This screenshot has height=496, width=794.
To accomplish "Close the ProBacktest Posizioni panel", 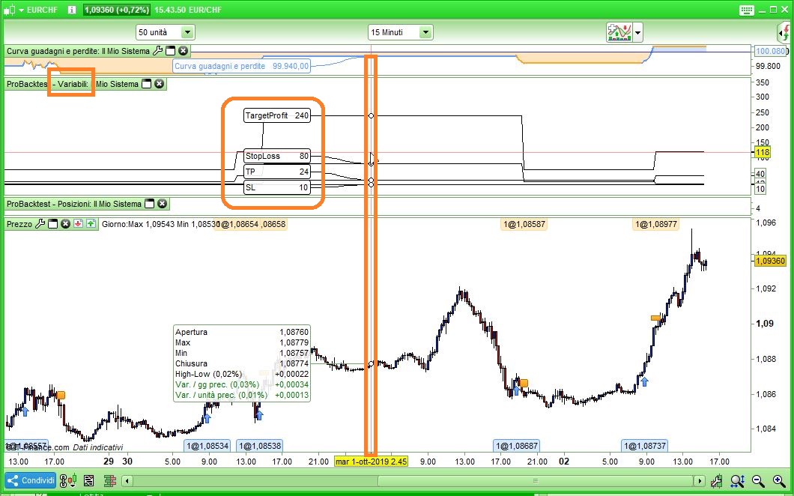I will coord(162,204).
